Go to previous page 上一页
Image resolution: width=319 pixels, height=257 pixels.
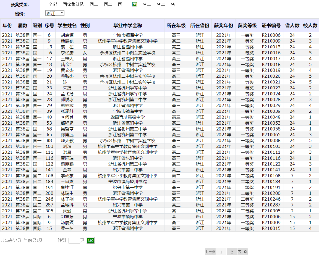point(210,252)
